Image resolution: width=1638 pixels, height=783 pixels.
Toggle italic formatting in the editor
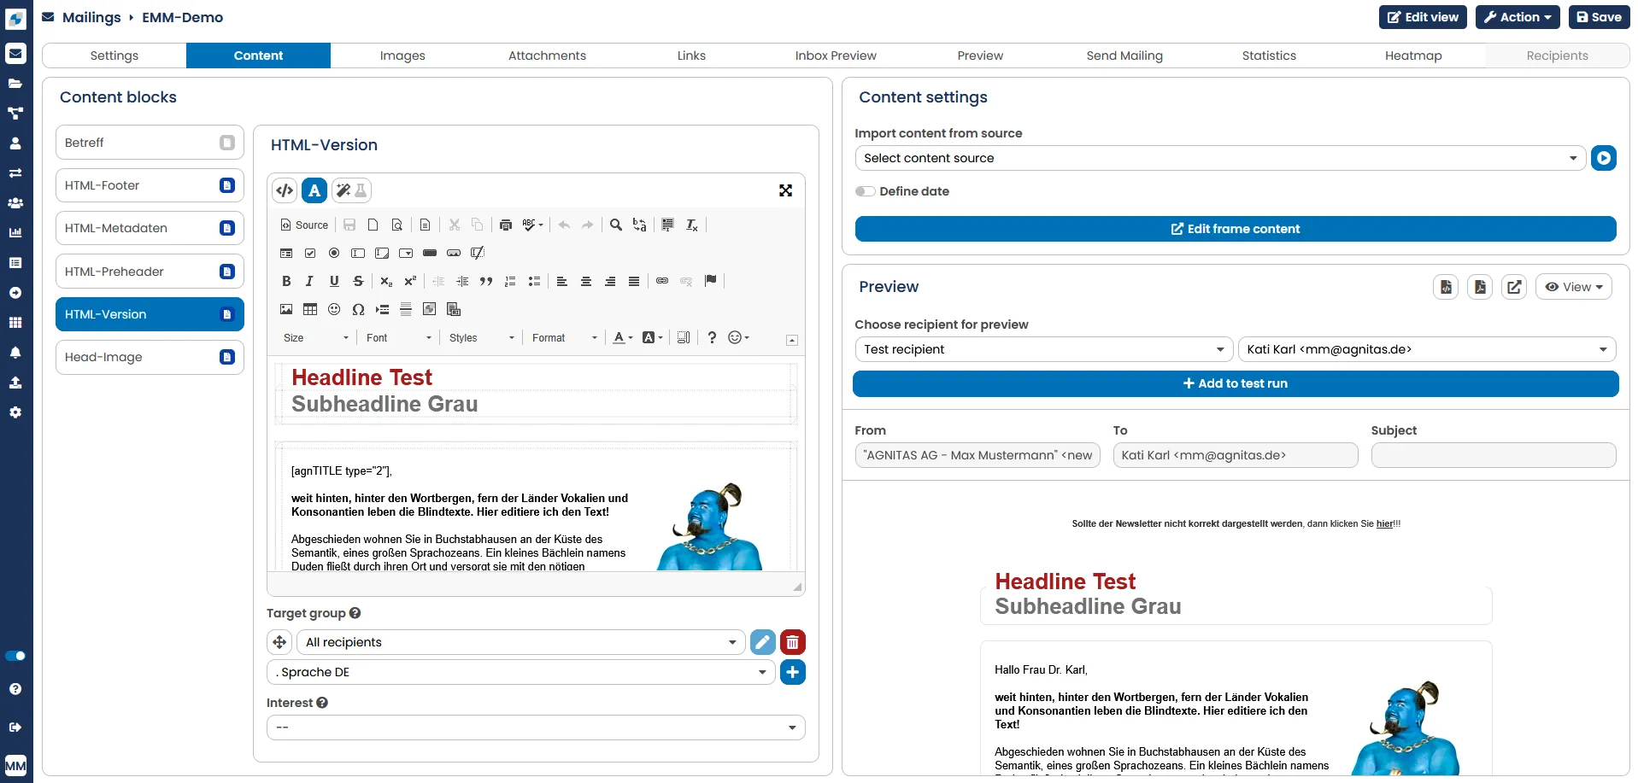[310, 281]
